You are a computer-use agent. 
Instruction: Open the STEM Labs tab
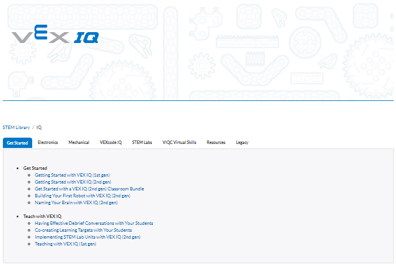(x=142, y=142)
